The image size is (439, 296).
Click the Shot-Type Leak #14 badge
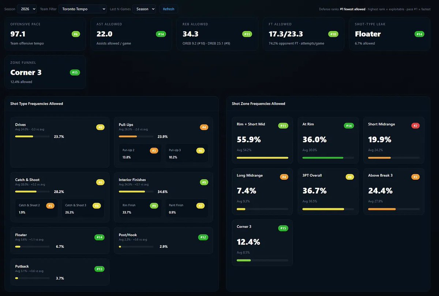coord(419,34)
